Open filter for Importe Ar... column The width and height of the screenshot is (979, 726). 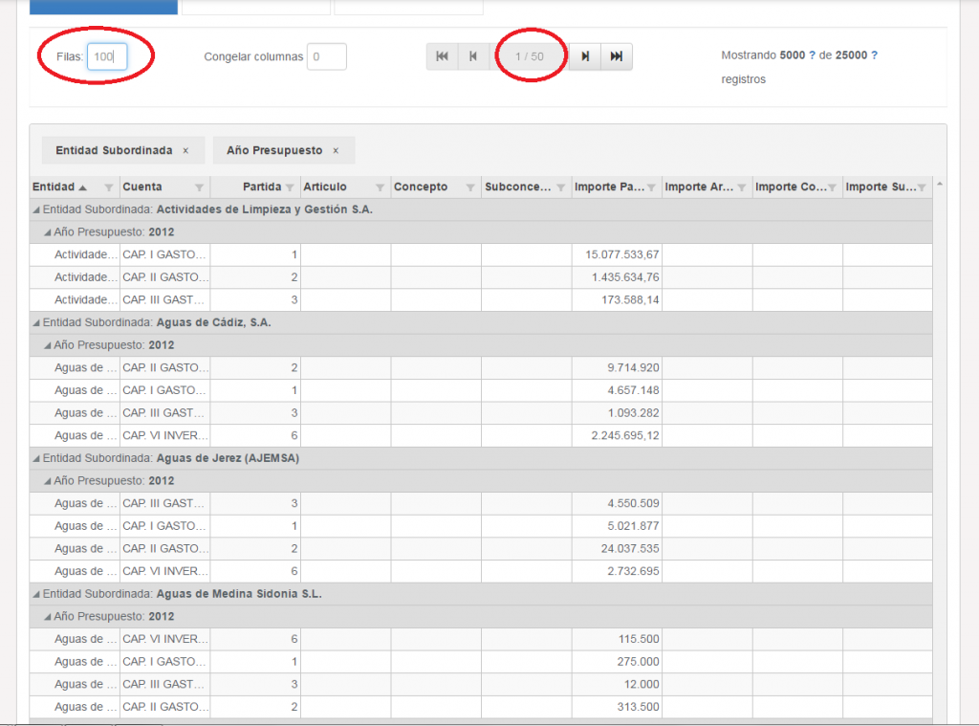(742, 187)
